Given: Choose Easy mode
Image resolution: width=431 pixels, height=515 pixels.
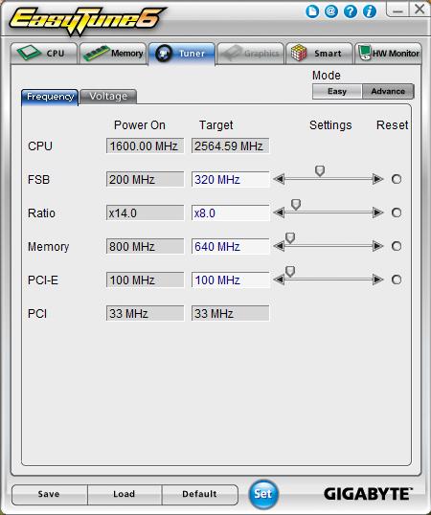Looking at the screenshot, I should [x=337, y=91].
